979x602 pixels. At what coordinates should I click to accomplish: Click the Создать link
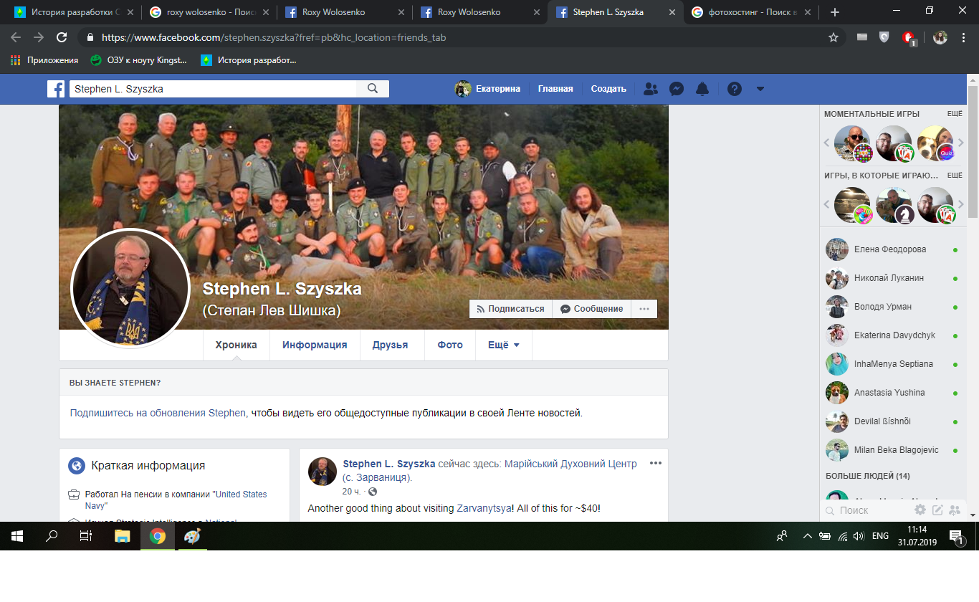(x=608, y=89)
